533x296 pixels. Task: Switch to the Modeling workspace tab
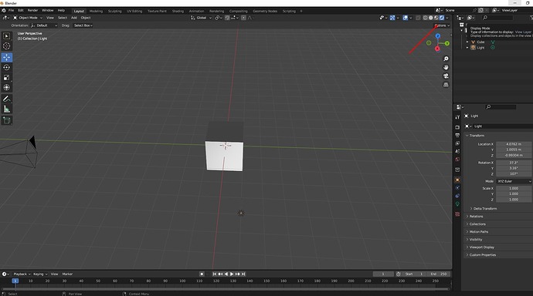96,12
